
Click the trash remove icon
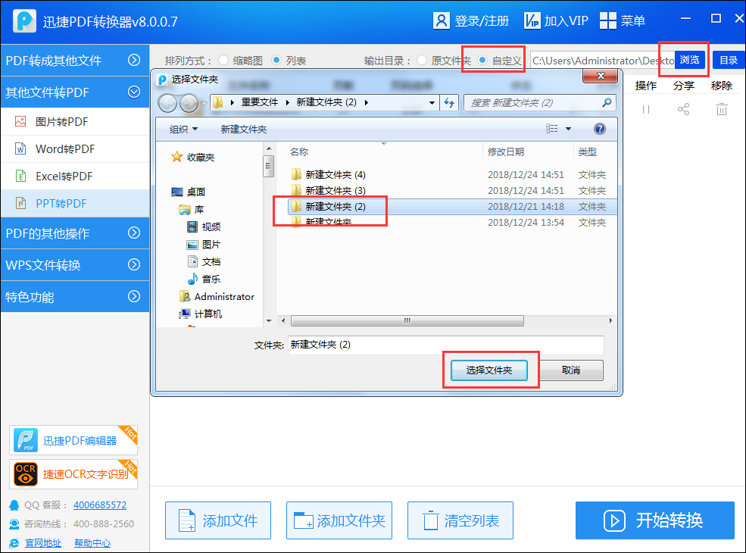[721, 109]
